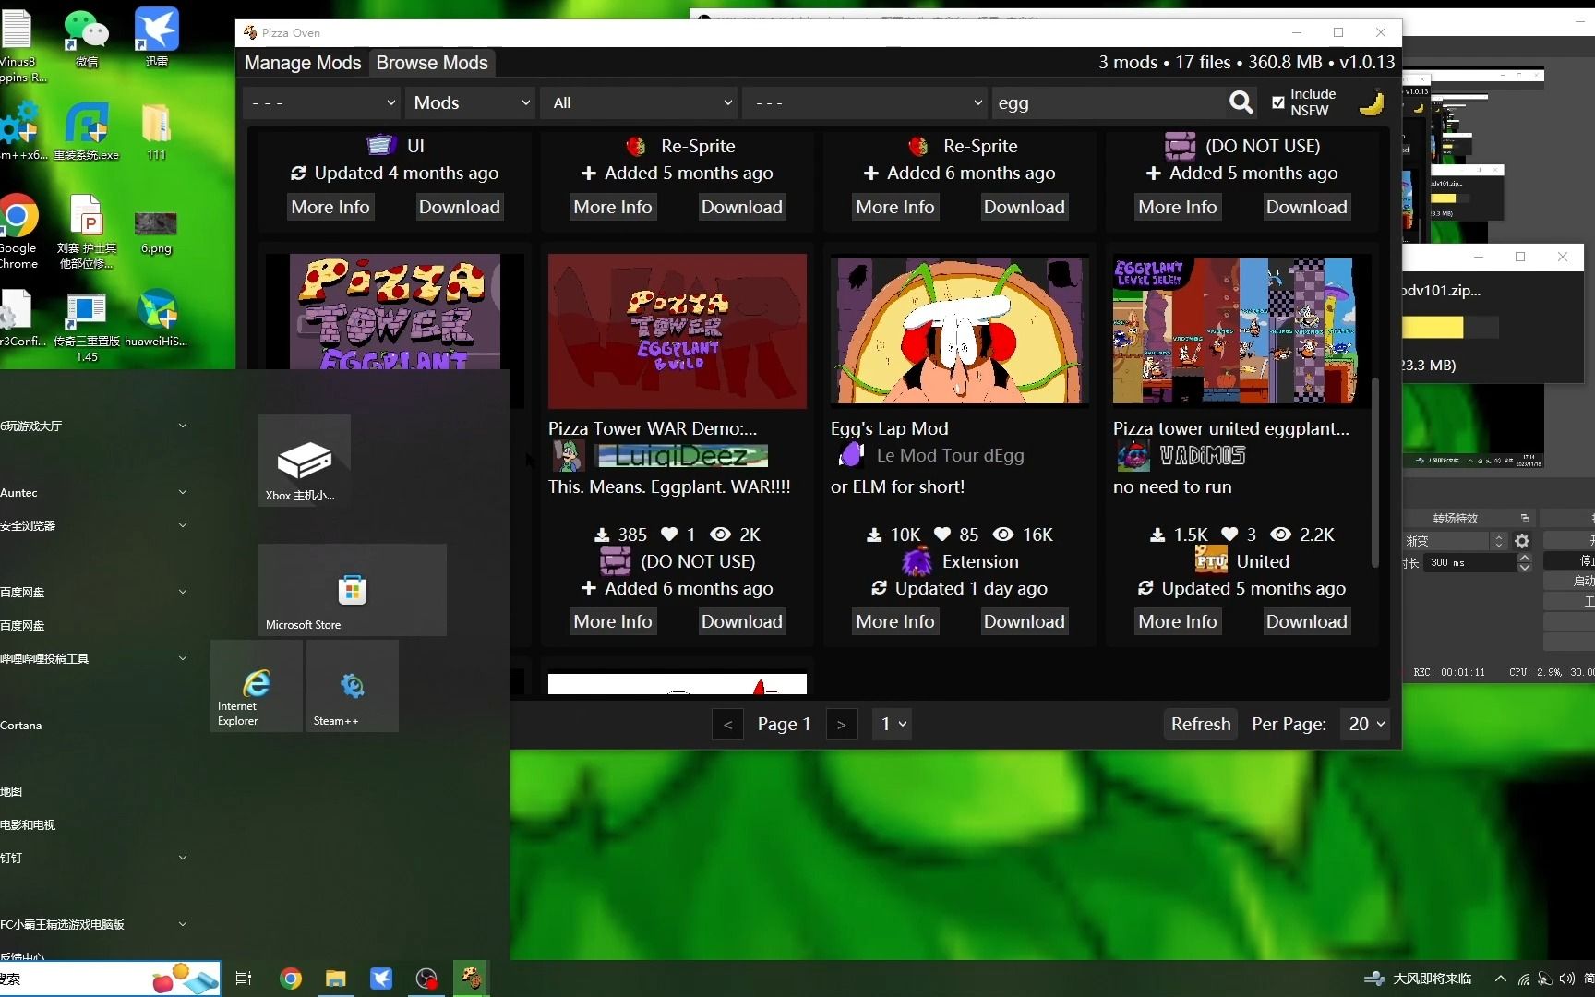Viewport: 1595px width, 997px height.
Task: Click the heart likes icon on Egg's Lap Mod
Action: coord(942,535)
